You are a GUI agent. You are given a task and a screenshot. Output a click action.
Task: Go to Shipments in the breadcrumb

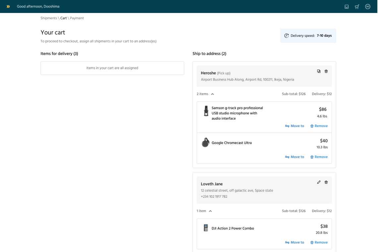click(x=49, y=18)
